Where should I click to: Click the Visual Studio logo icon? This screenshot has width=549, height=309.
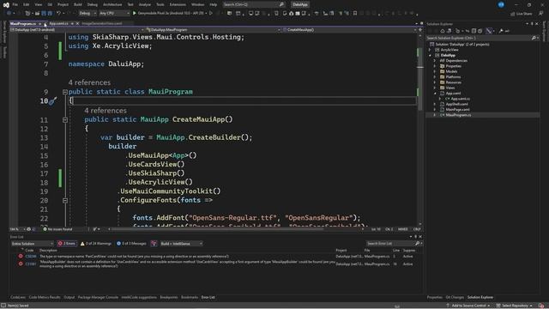pos(6,4)
